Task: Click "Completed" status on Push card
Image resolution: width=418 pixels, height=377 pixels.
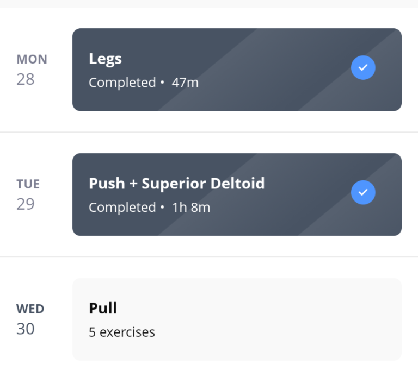Action: point(122,208)
